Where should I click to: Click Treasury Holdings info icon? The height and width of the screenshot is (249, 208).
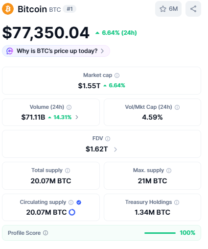[x=177, y=202]
